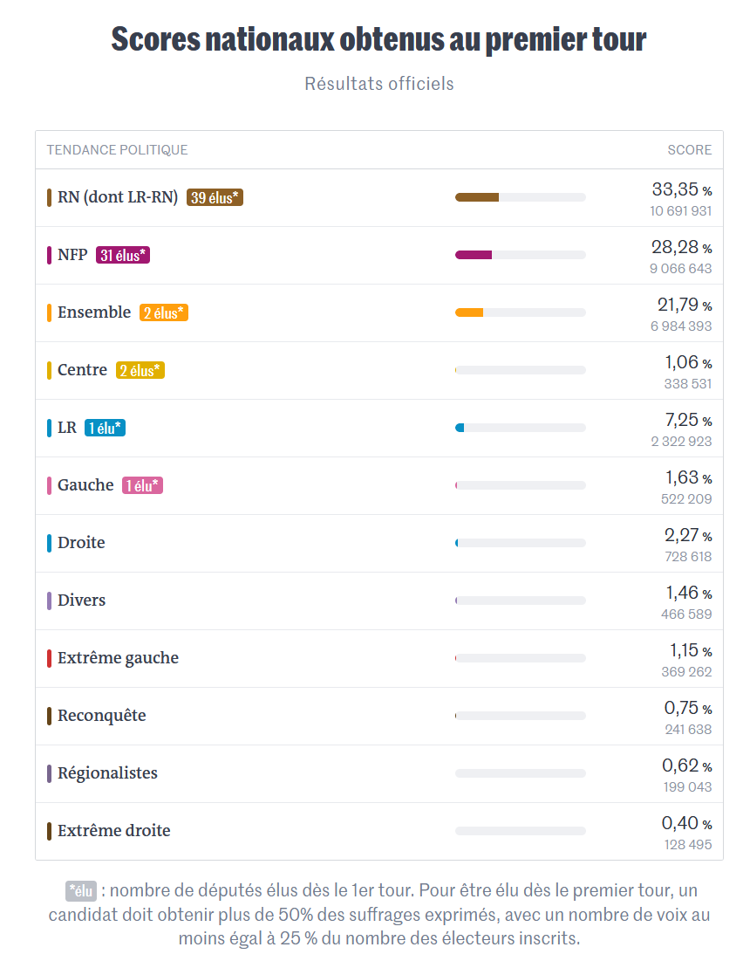
Task: Click the pink '1 élu*' Gauche badge
Action: pyautogui.click(x=142, y=485)
